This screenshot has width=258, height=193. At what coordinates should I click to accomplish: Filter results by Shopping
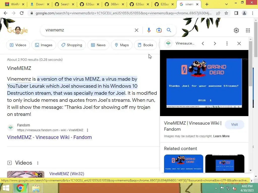tap(72, 45)
